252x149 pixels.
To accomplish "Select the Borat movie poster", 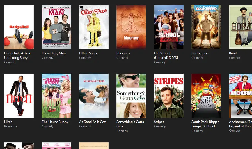I will (x=240, y=27).
